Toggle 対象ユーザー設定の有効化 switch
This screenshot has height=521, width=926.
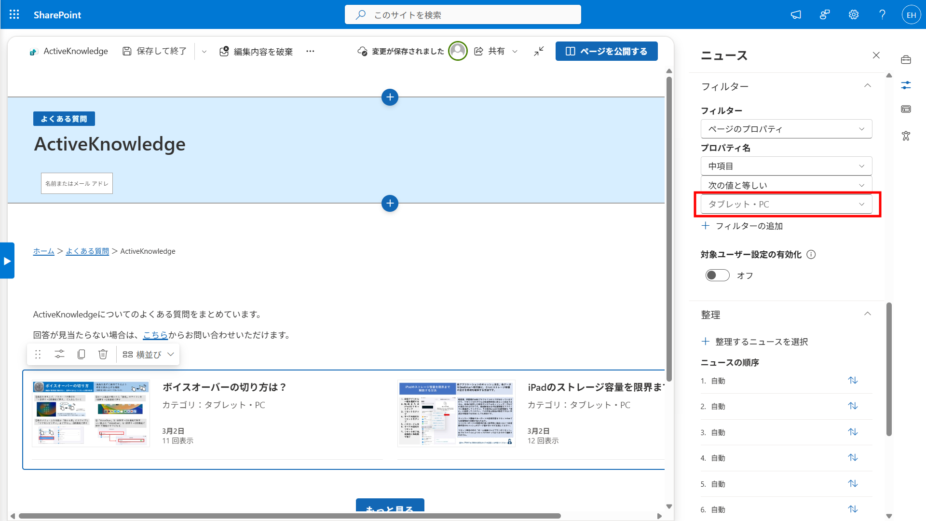click(x=718, y=275)
